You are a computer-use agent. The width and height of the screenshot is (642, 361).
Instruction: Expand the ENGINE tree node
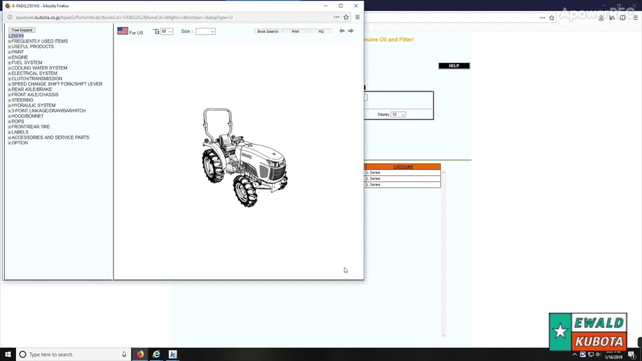9,57
